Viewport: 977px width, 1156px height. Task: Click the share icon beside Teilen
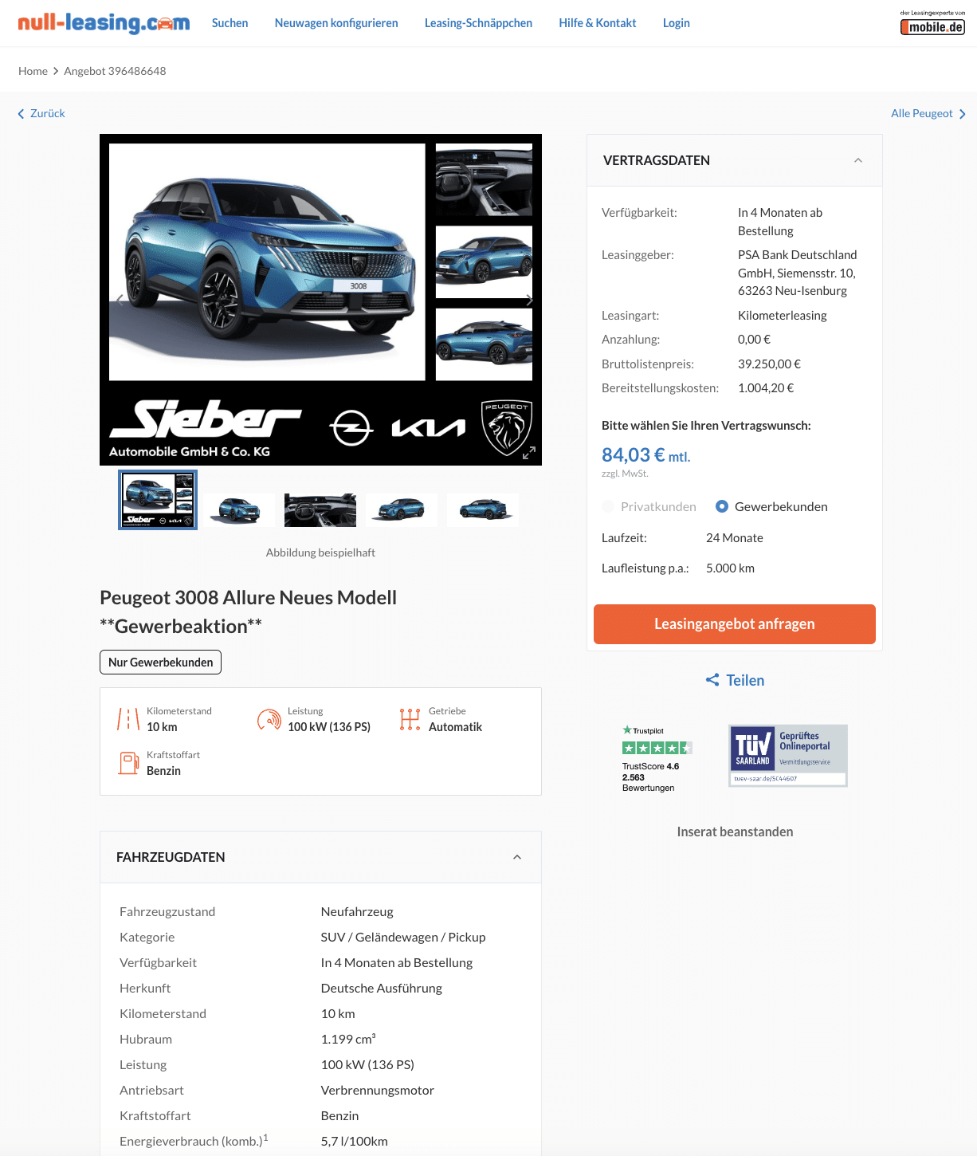tap(712, 680)
